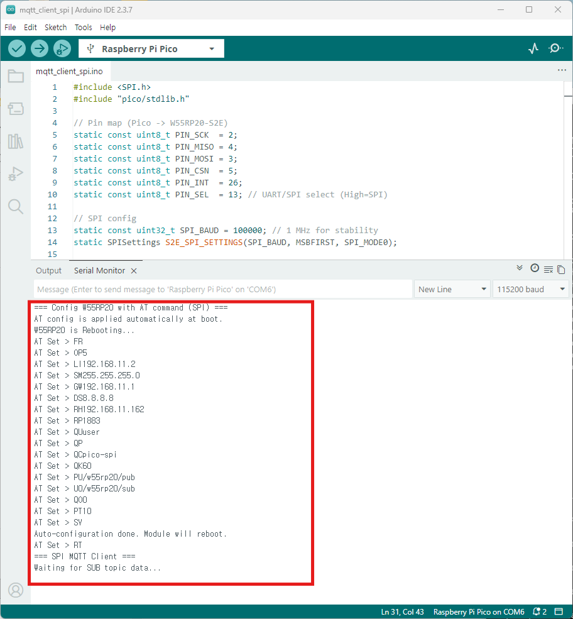Open Boards Manager in sidebar
The image size is (573, 619).
pos(16,109)
